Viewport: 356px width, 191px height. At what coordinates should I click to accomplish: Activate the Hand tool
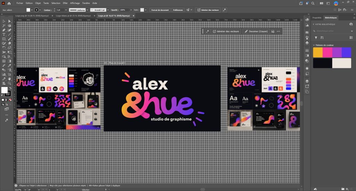click(9, 79)
